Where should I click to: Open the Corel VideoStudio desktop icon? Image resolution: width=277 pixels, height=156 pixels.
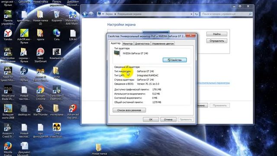point(57,130)
